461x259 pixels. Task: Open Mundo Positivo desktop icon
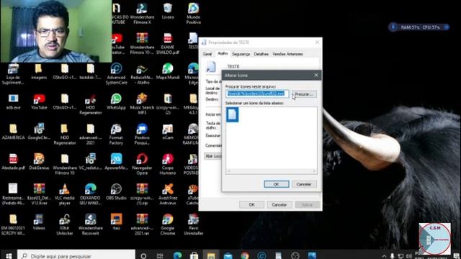[194, 13]
